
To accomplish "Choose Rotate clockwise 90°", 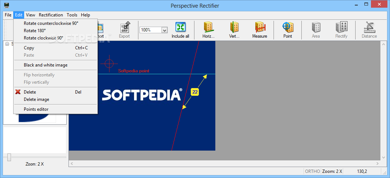I will coord(55,38).
